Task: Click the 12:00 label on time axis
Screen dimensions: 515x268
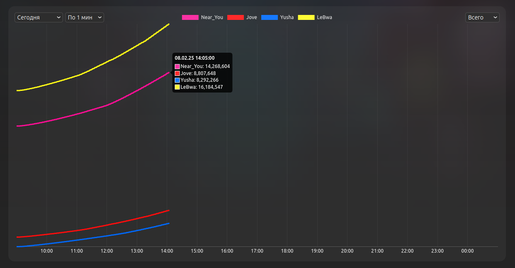Action: (x=107, y=251)
